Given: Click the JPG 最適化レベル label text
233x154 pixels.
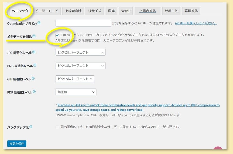Looking at the screenshot, I should click(x=19, y=53).
